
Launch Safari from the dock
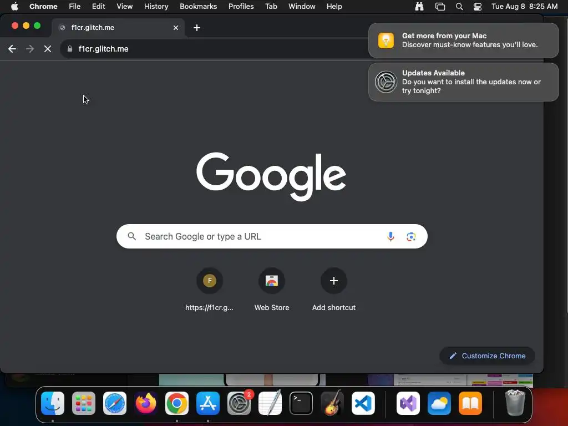click(115, 403)
